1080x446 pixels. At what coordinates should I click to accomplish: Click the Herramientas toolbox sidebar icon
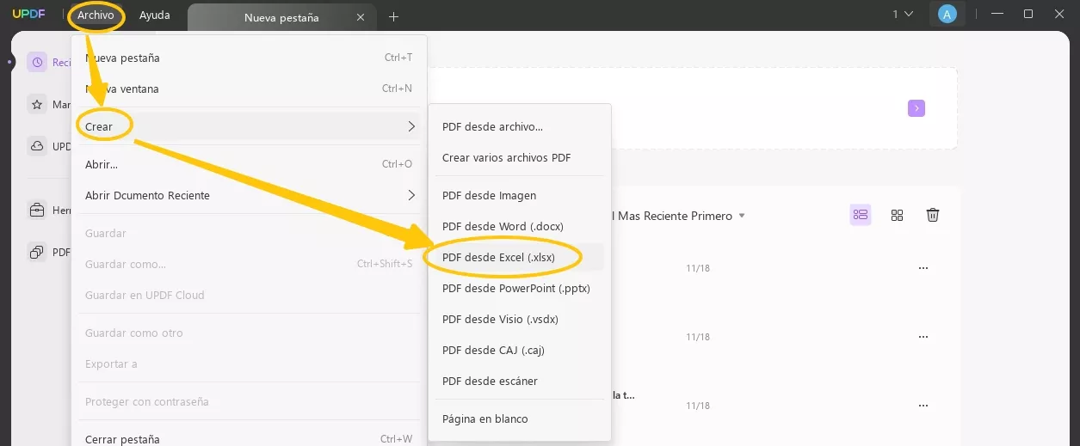point(37,210)
